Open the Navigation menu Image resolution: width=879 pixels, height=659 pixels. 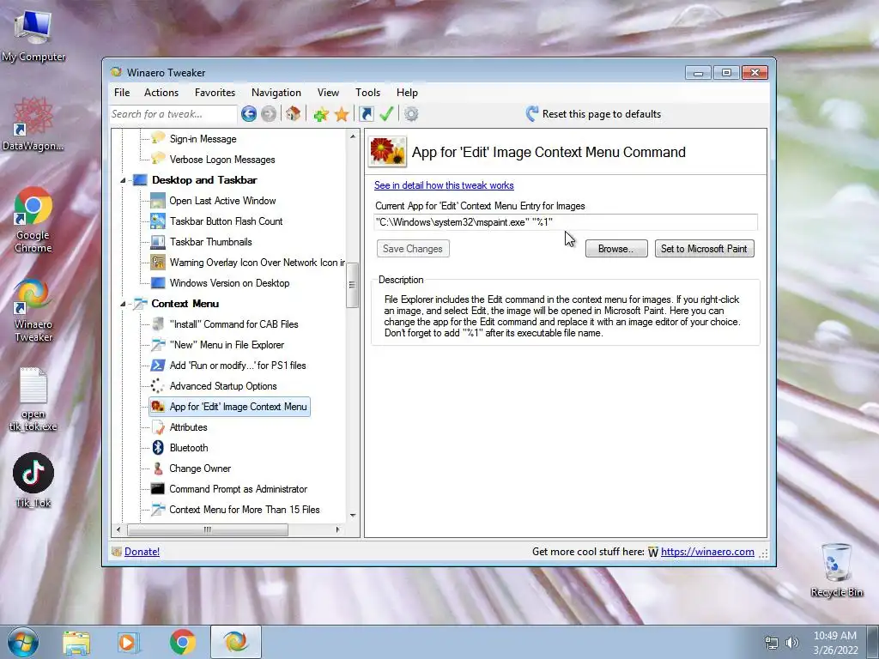point(276,93)
